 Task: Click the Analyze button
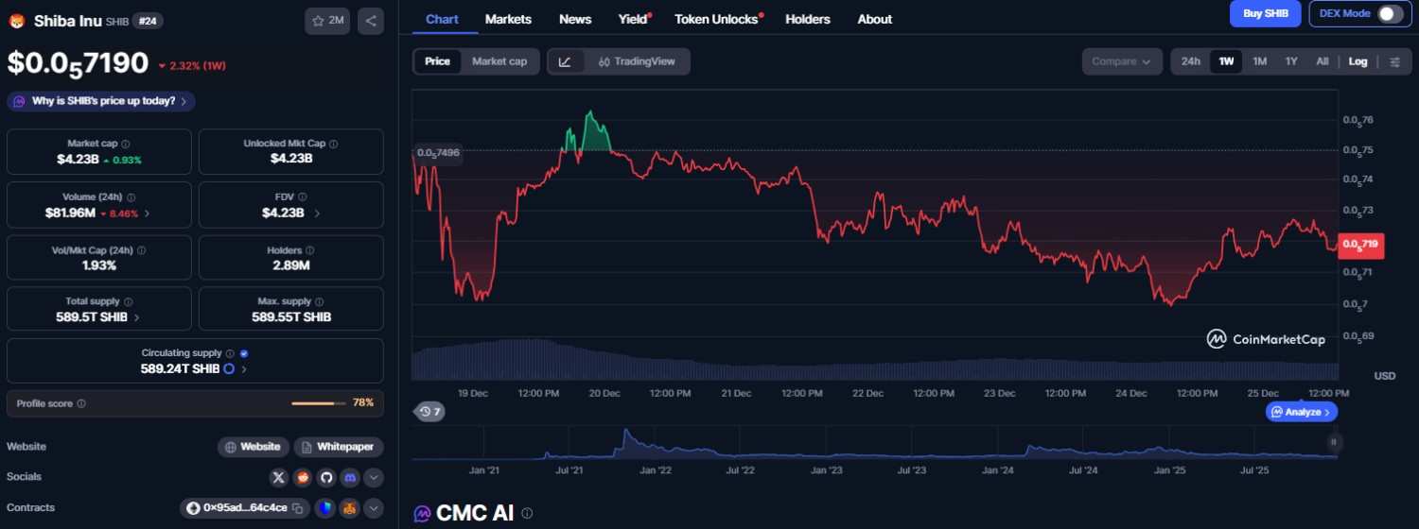(x=1302, y=412)
